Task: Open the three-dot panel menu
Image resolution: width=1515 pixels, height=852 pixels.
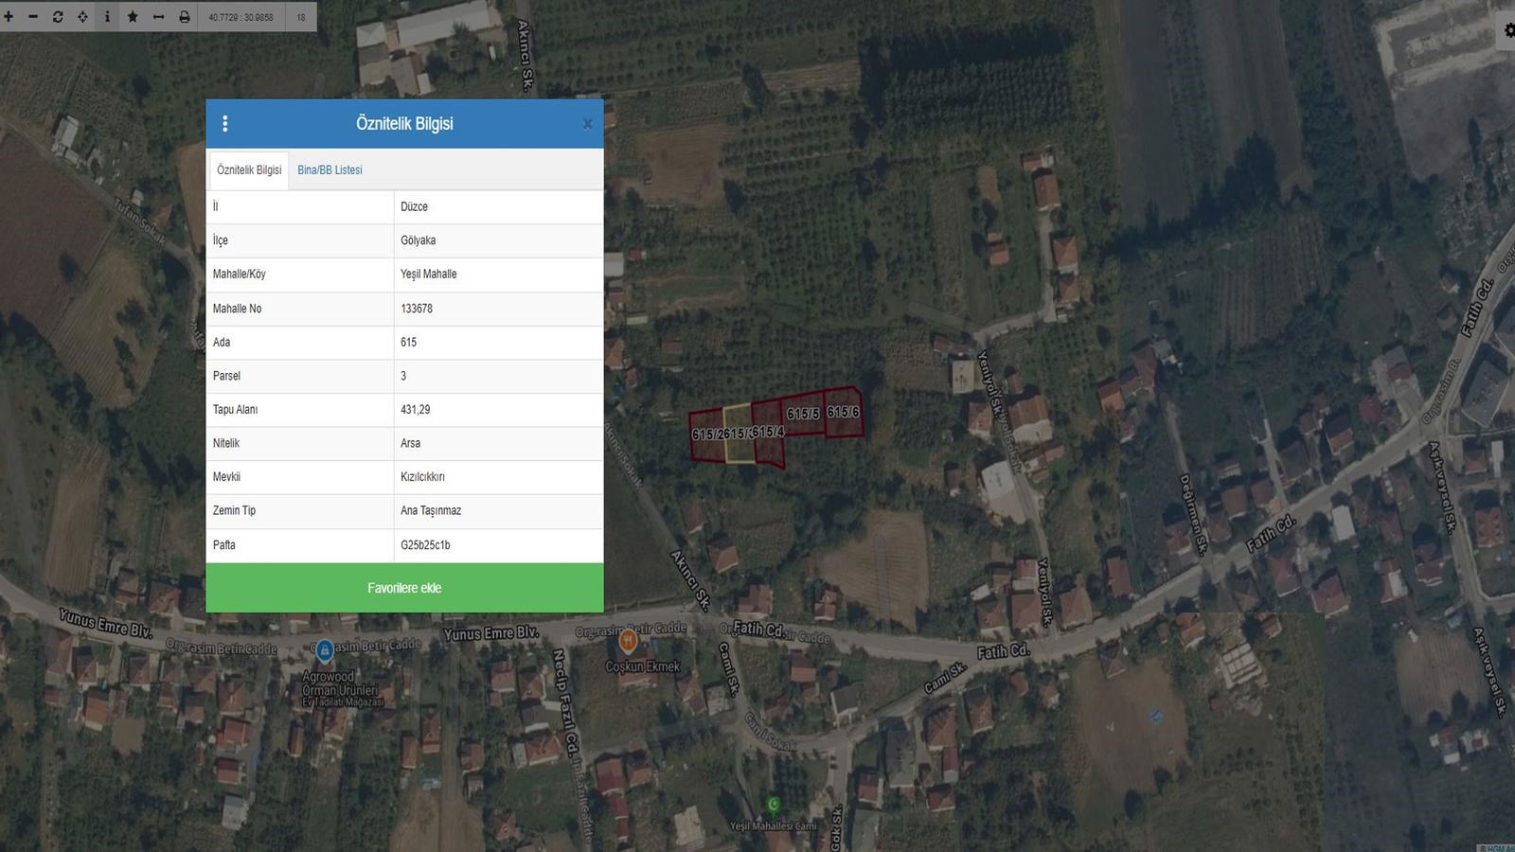Action: coord(224,124)
